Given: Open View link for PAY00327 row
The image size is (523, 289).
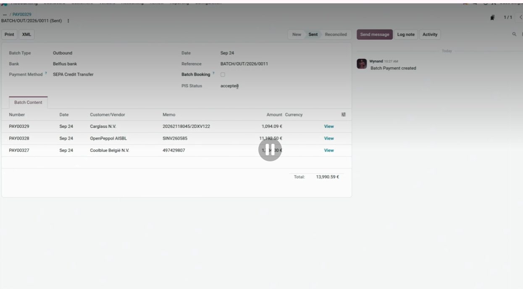Looking at the screenshot, I should click(x=329, y=150).
